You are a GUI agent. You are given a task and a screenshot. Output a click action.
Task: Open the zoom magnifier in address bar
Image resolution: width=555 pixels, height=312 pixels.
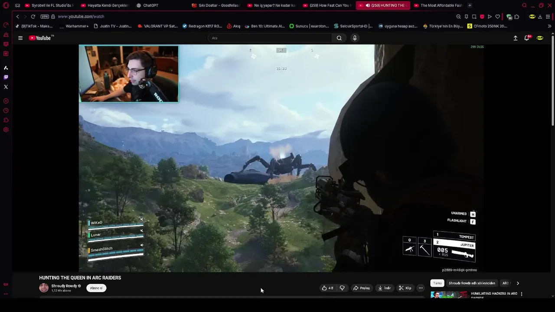pos(458,16)
